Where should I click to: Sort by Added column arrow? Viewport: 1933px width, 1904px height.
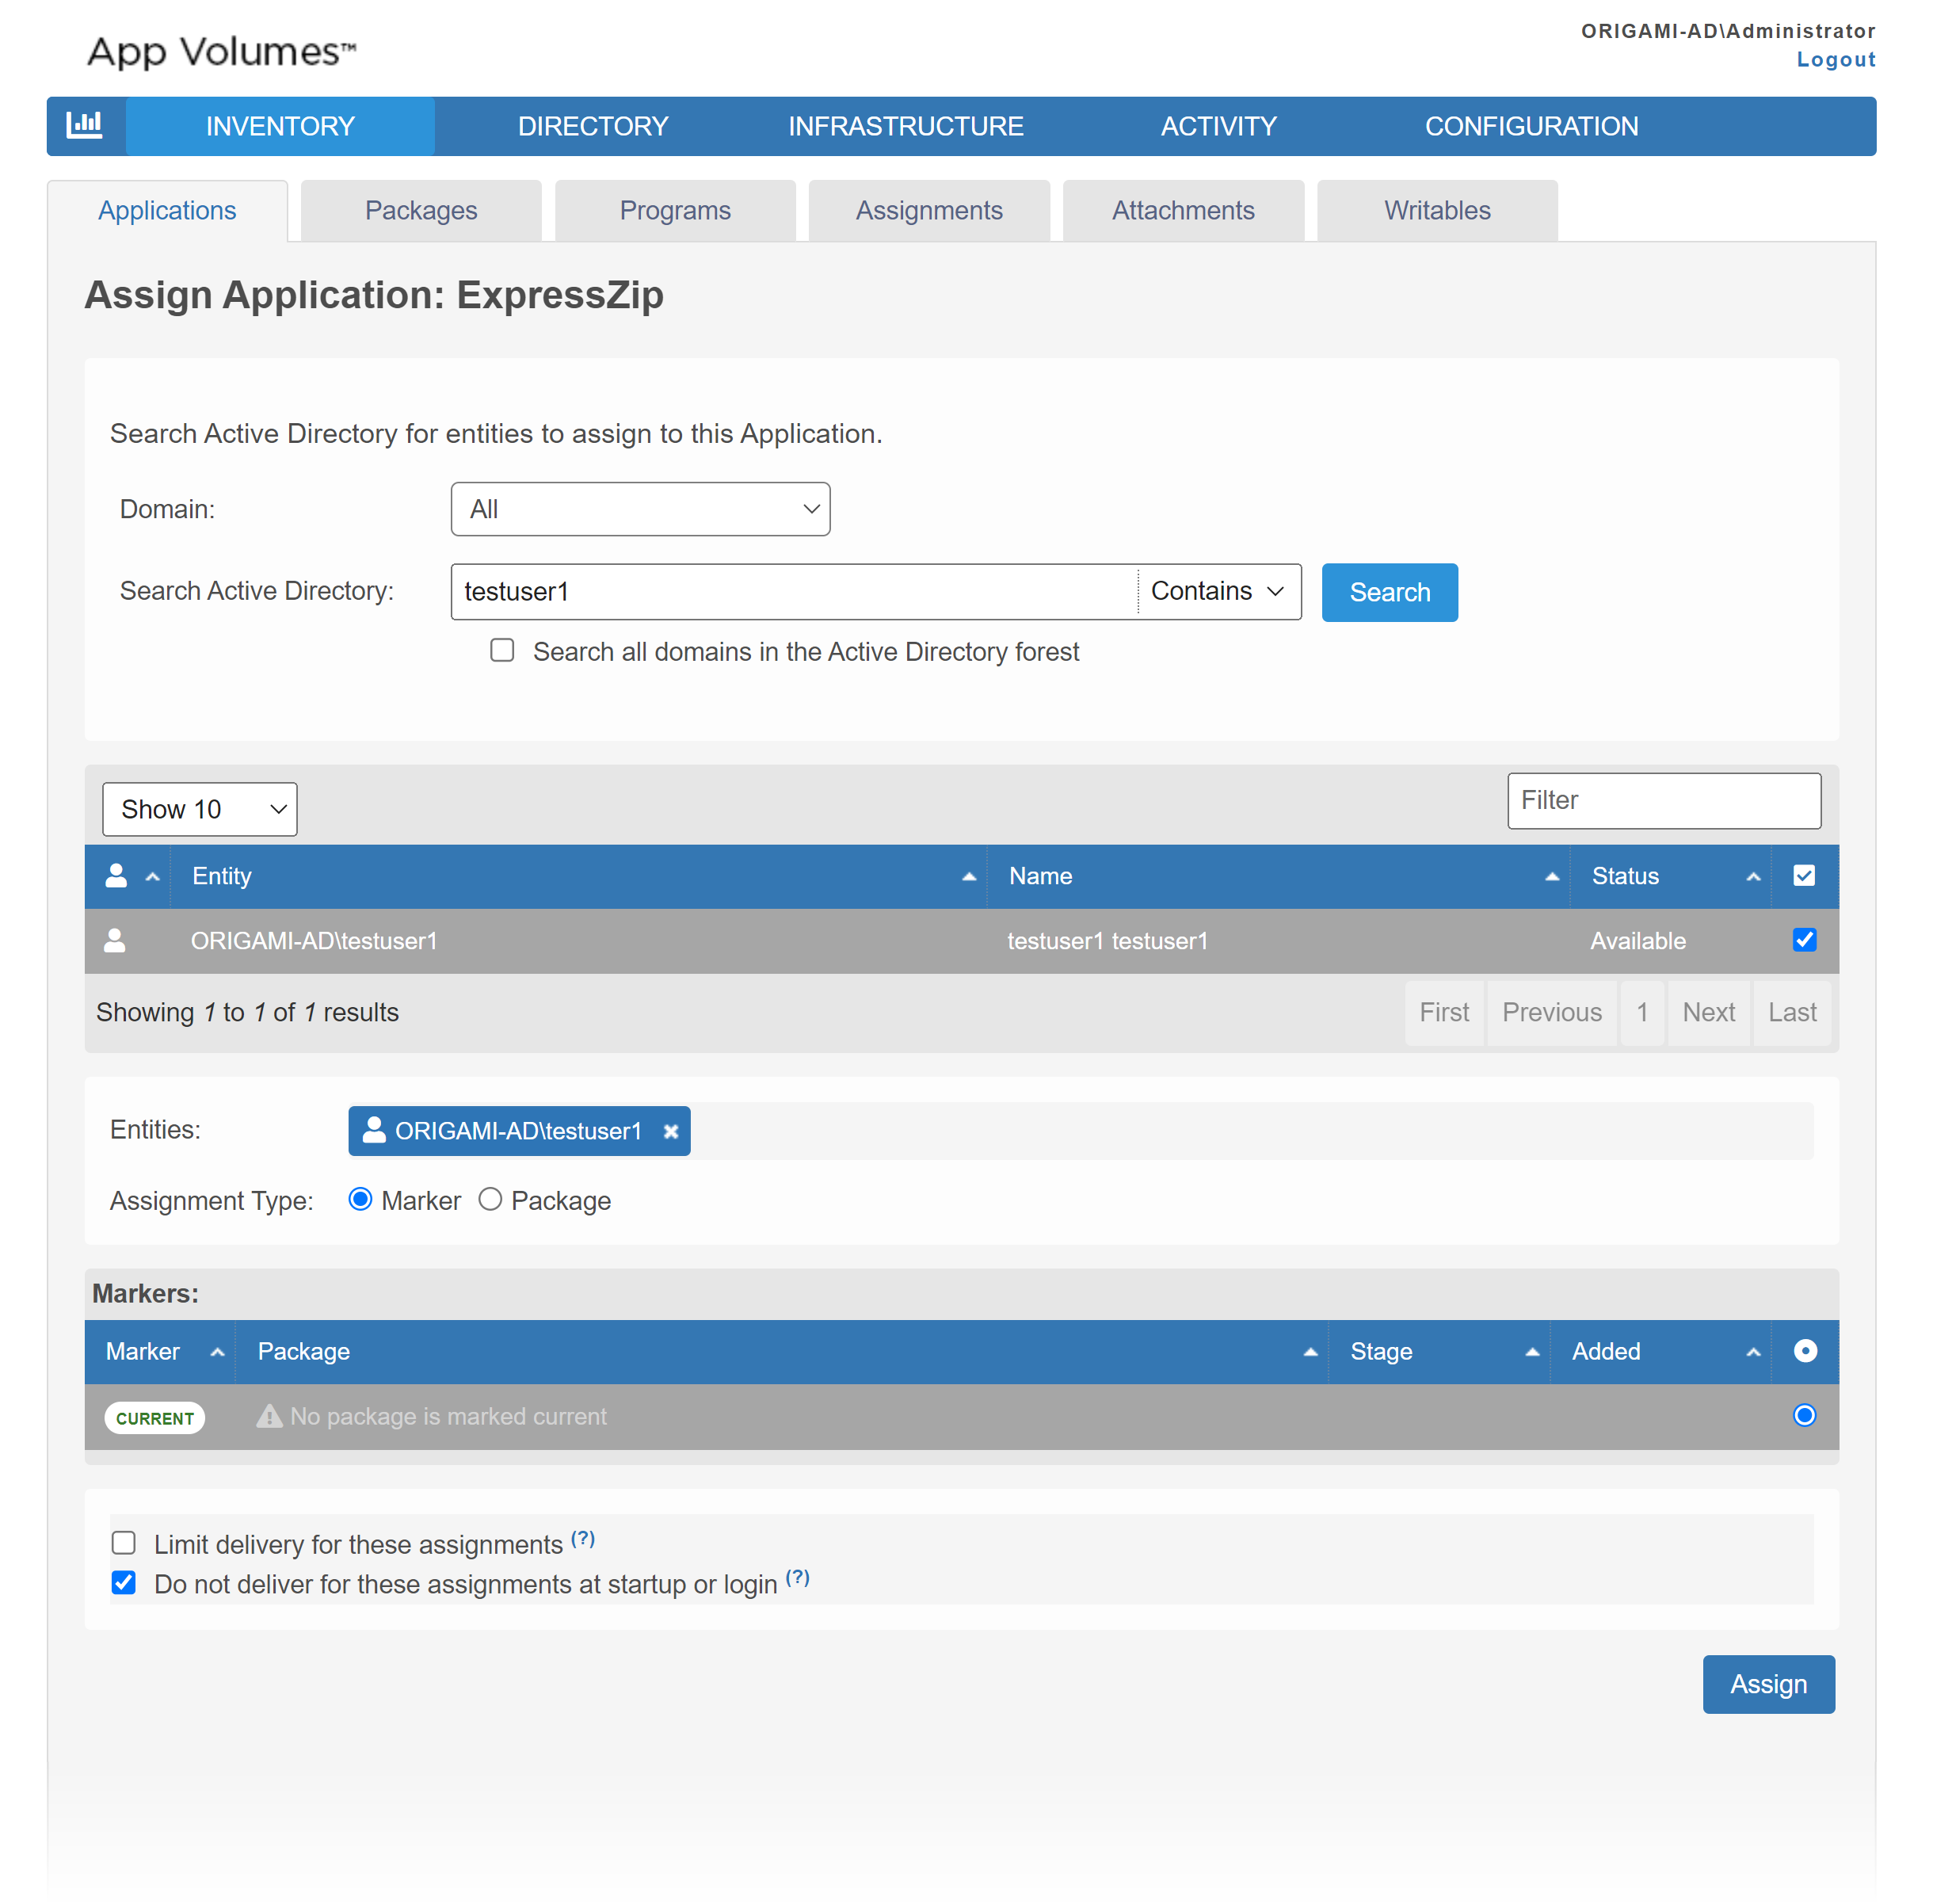click(x=1752, y=1351)
